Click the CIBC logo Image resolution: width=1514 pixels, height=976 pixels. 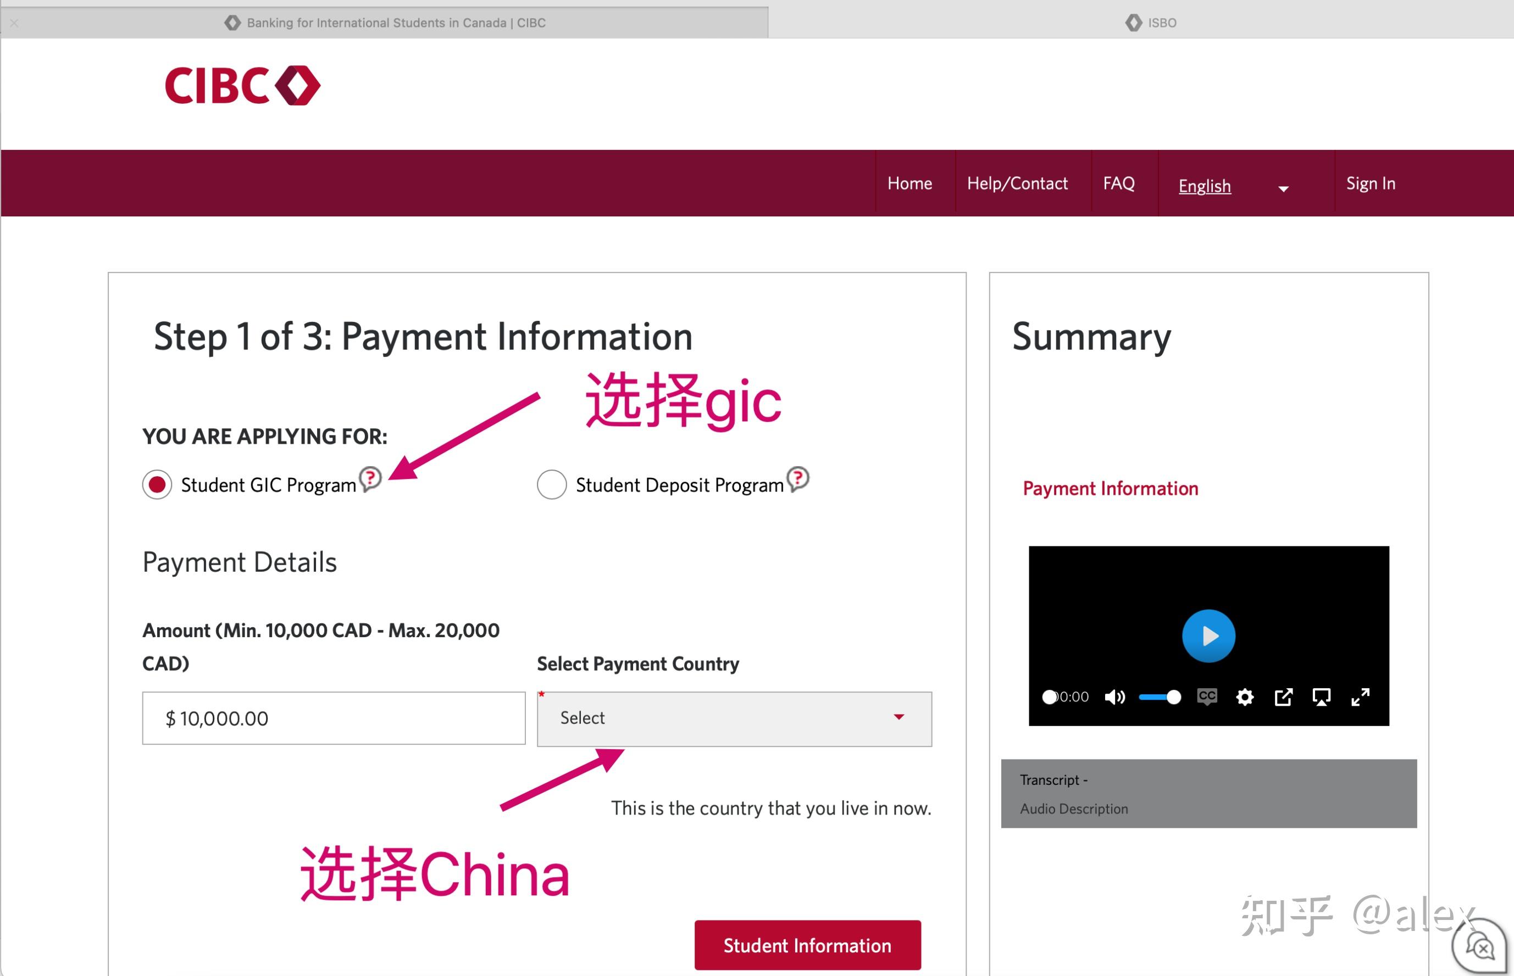[x=241, y=86]
